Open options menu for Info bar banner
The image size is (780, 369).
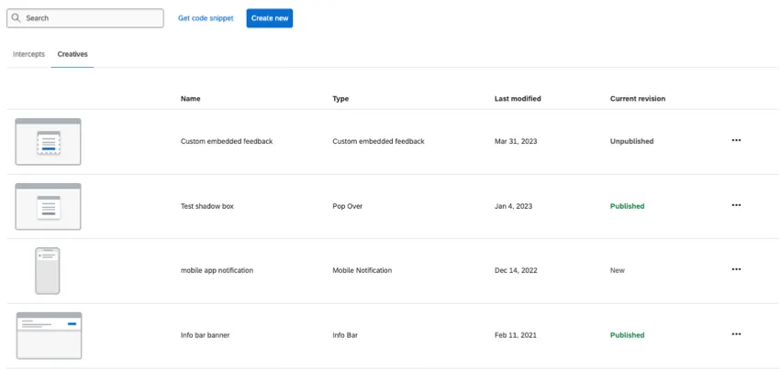[x=736, y=335]
